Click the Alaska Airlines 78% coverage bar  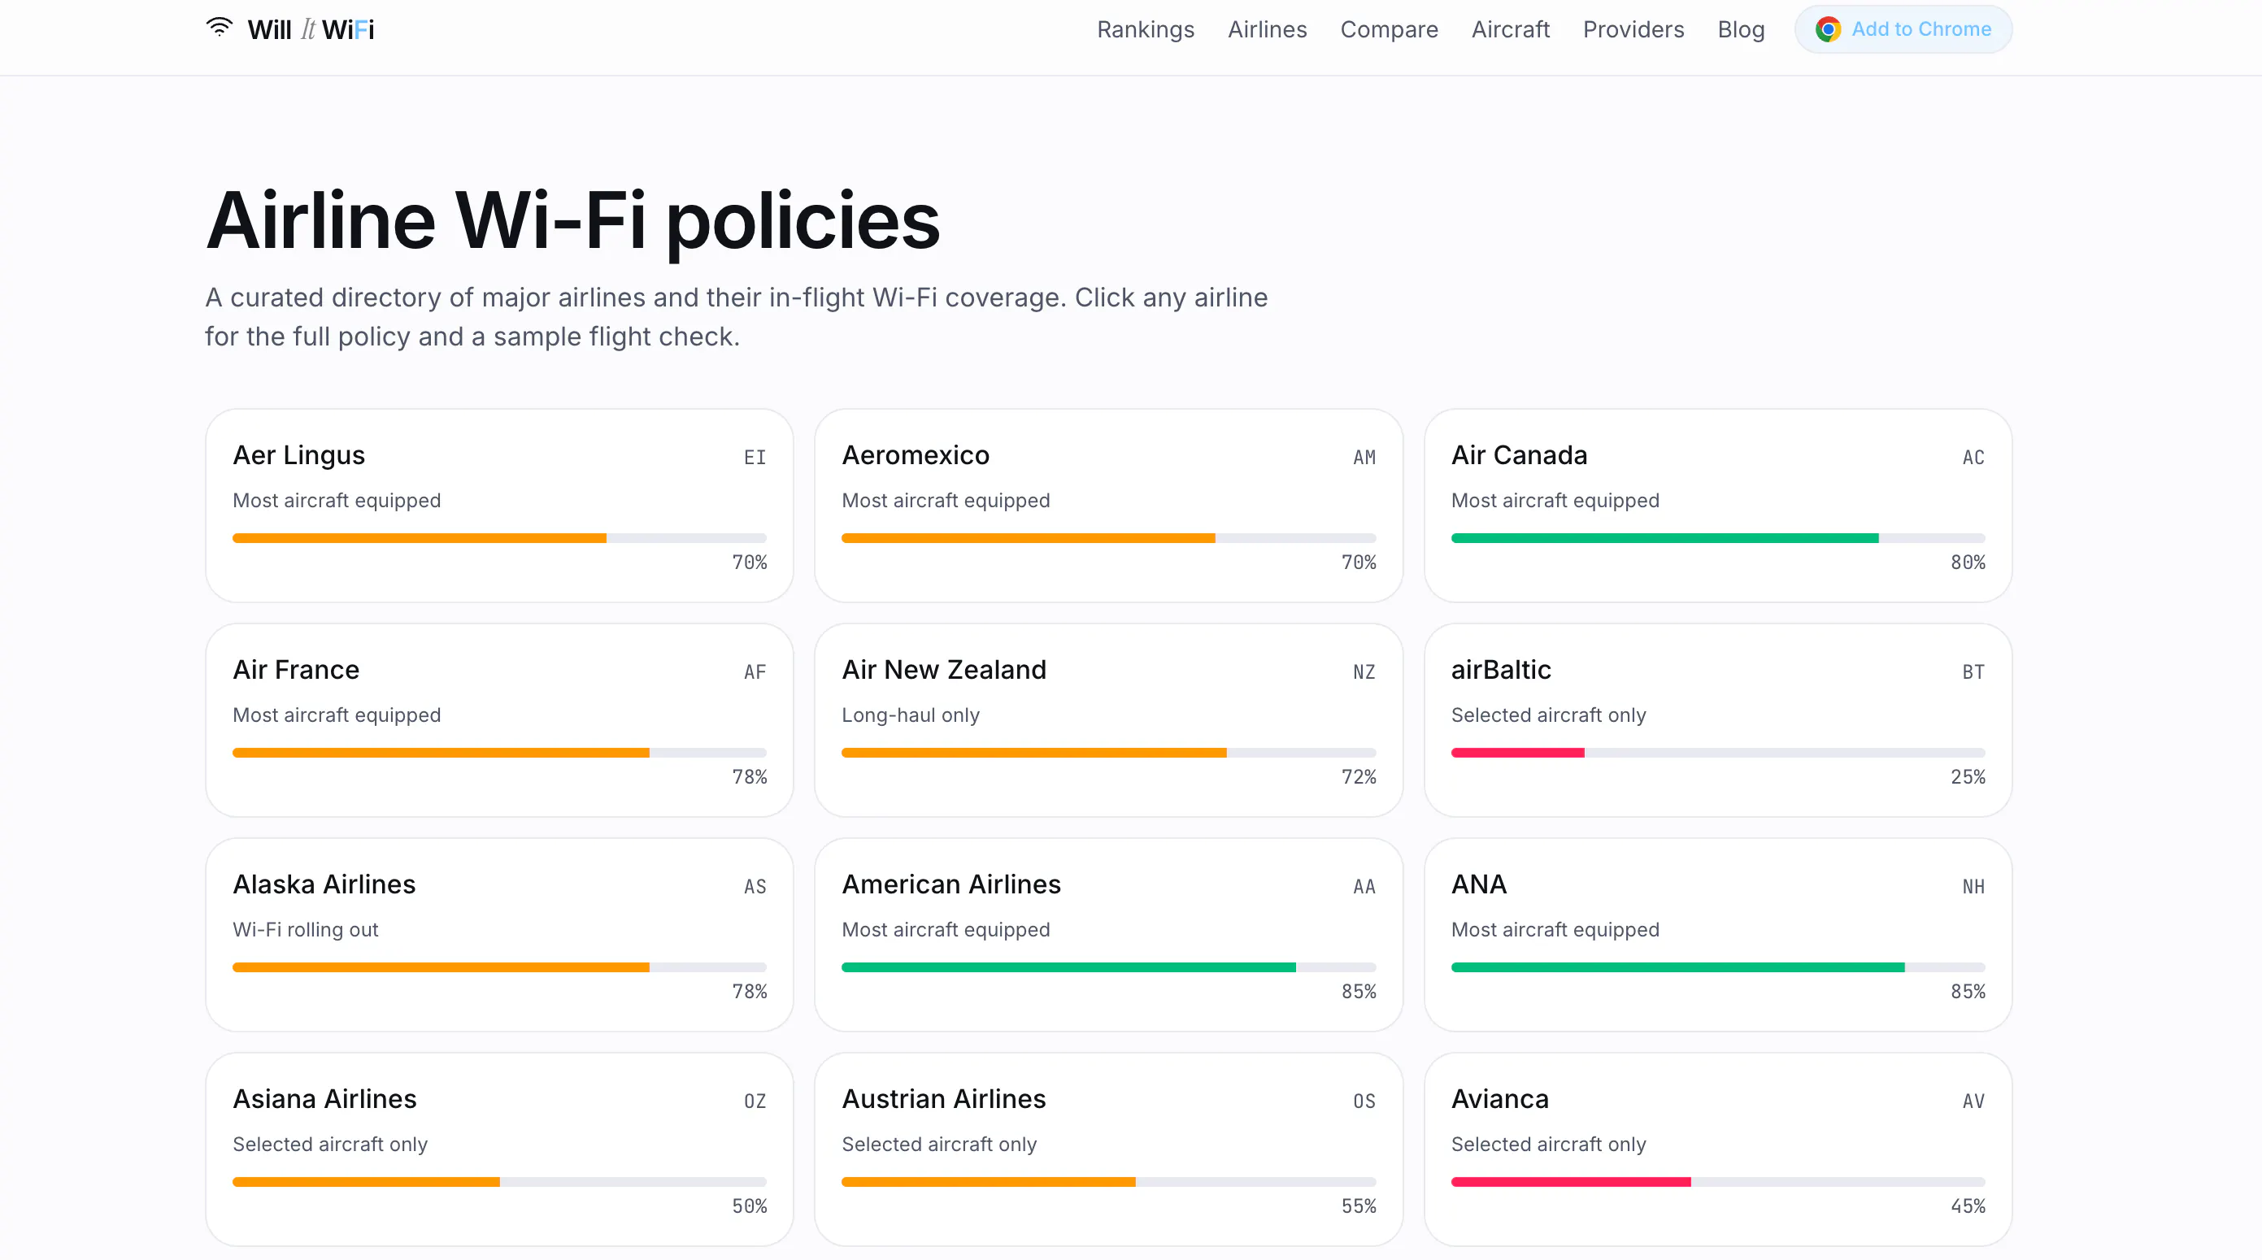pos(498,967)
